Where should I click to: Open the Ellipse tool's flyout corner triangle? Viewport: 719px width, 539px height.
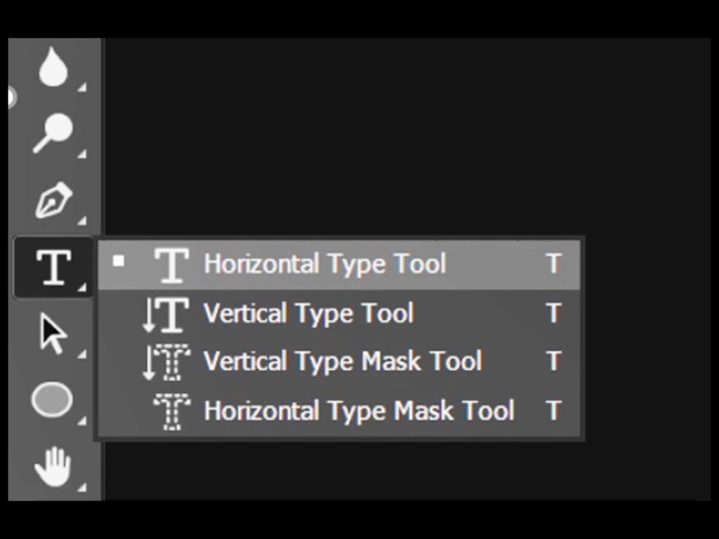point(82,421)
